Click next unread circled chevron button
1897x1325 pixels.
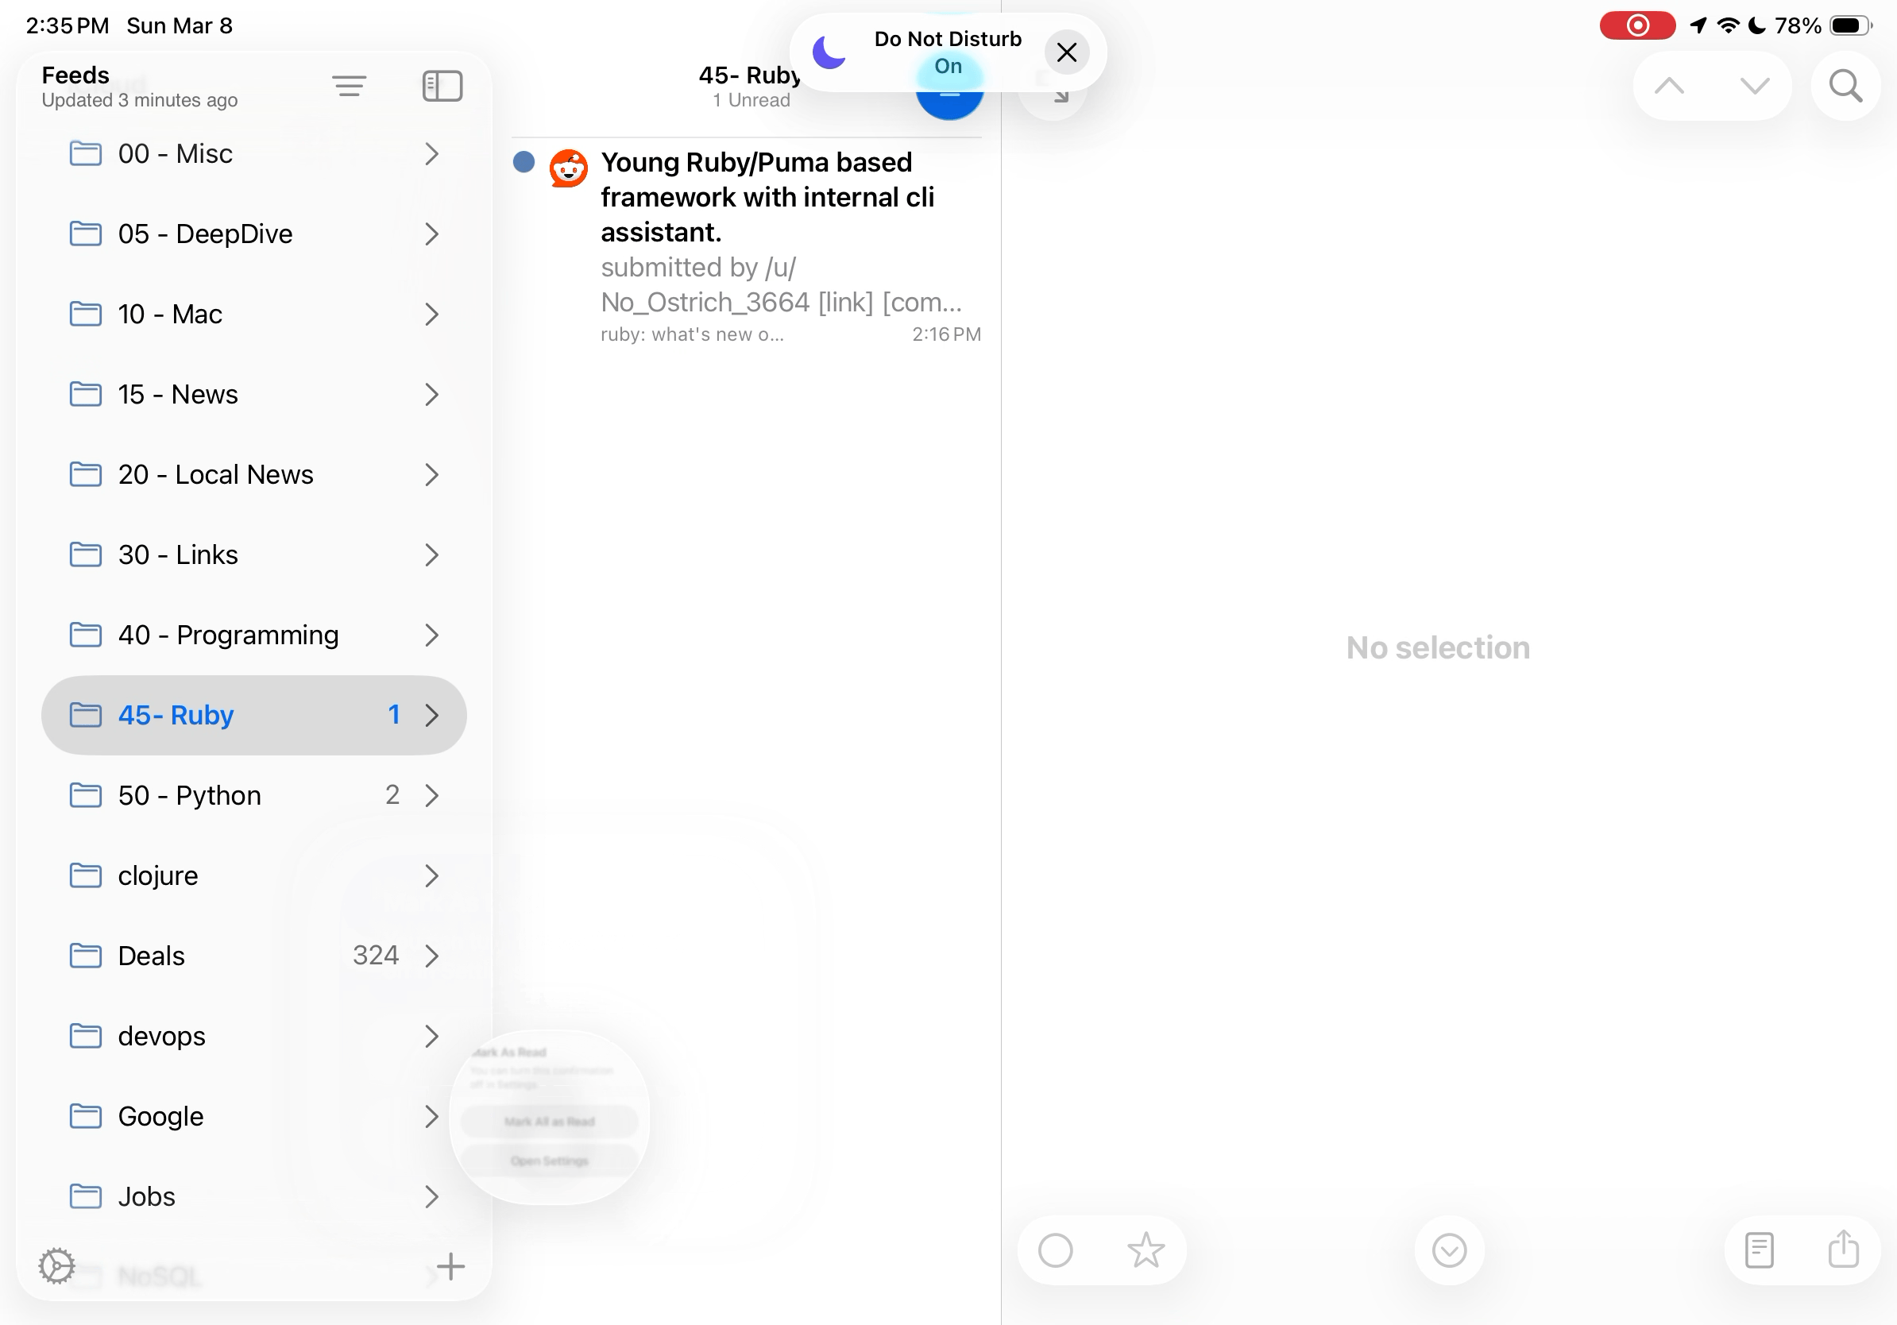1448,1250
